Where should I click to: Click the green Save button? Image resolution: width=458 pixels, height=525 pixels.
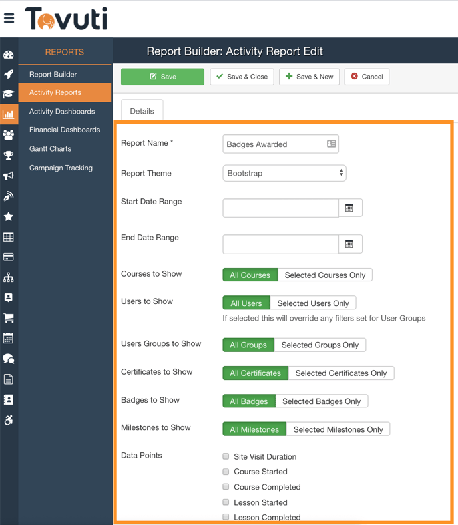coord(162,77)
